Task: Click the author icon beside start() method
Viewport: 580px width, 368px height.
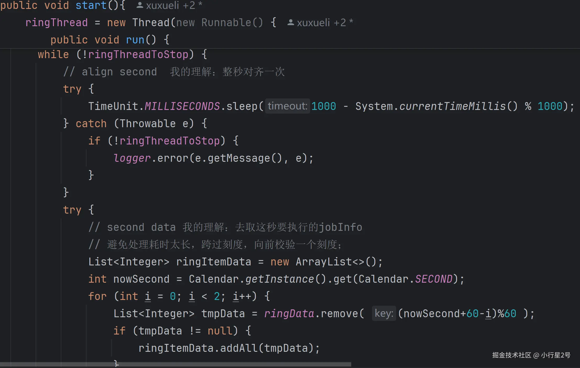Action: pos(140,5)
